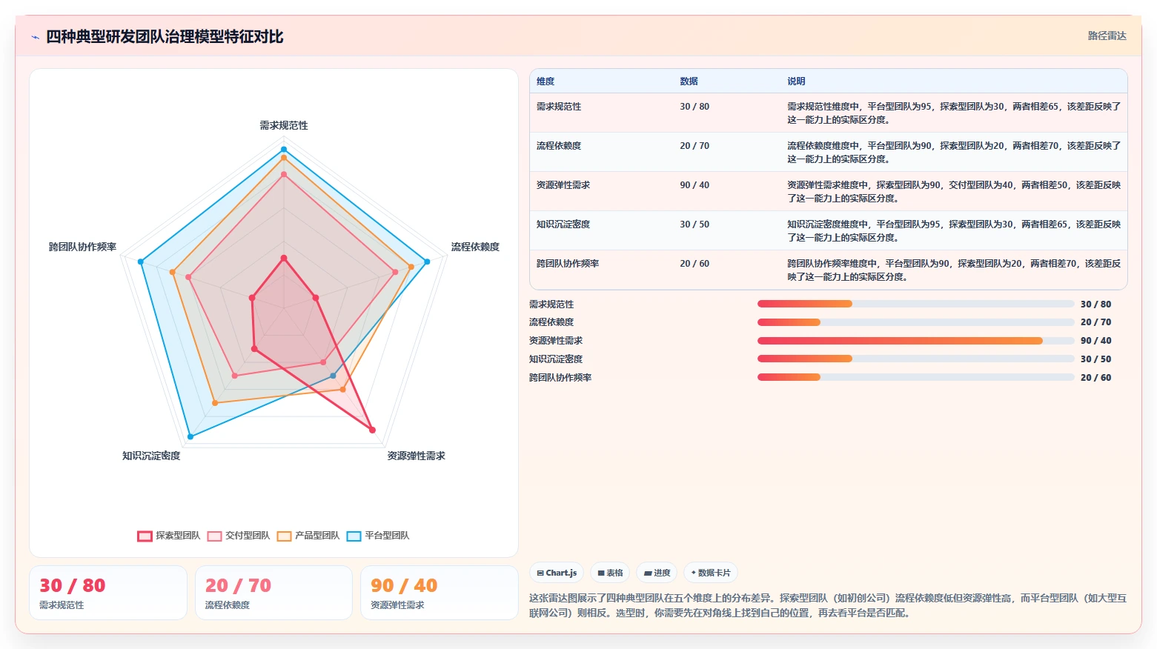Viewport: 1157px width, 649px height.
Task: Click the 90 / 40 value in the table
Action: pos(694,185)
